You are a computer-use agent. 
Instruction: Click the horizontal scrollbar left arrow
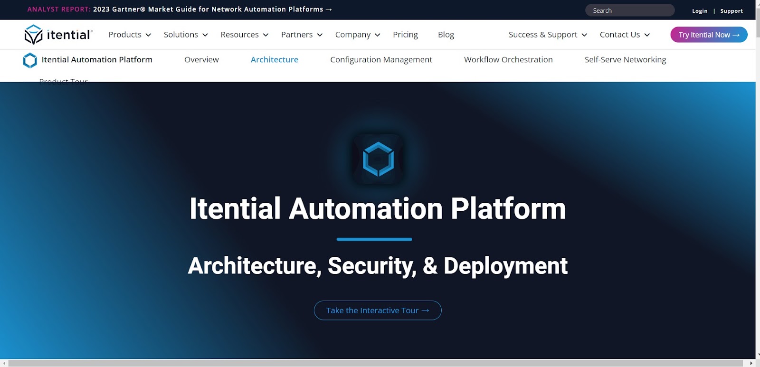click(x=4, y=363)
